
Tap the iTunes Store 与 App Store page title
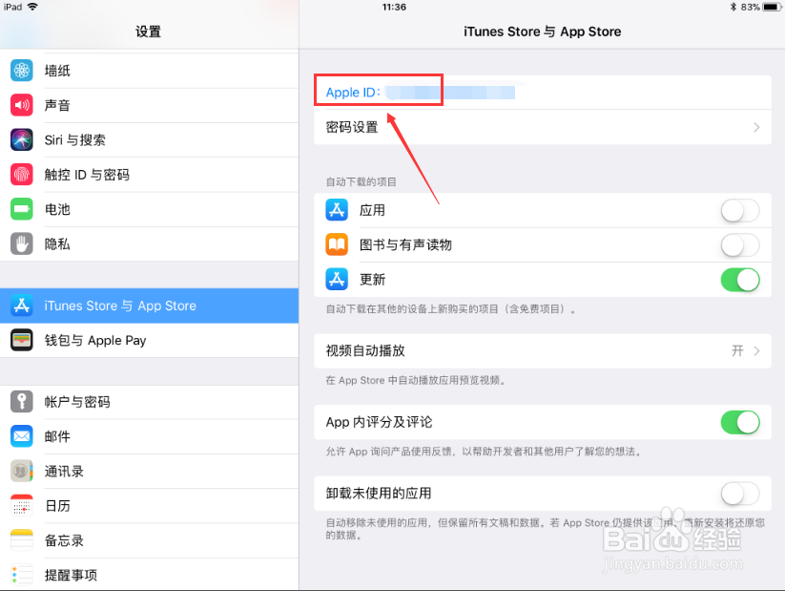coord(542,32)
